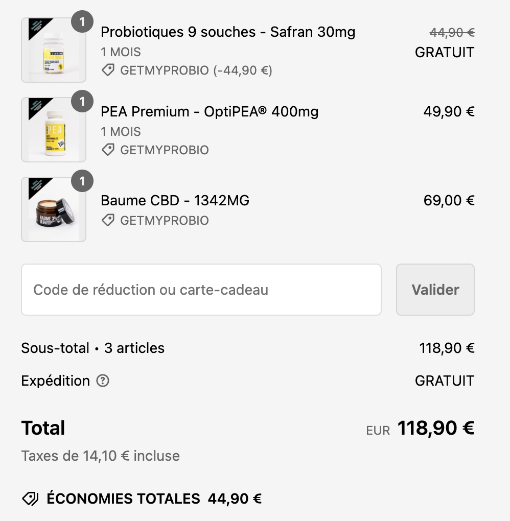
Task: Select the PEA Premium OptiPEA product title
Action: click(210, 112)
